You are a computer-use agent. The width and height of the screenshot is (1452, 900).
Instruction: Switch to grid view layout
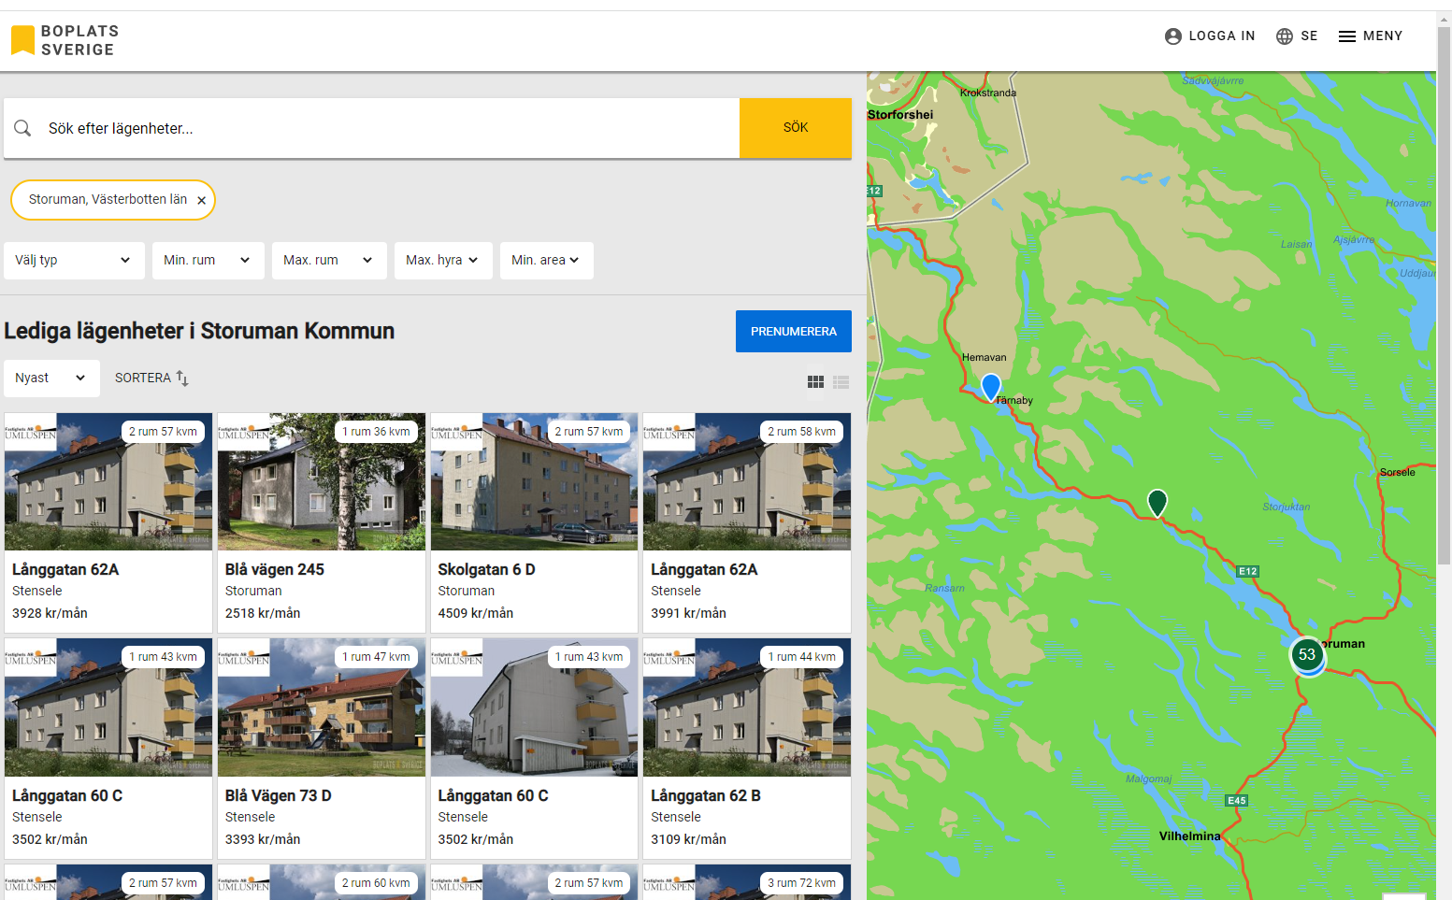pyautogui.click(x=815, y=382)
